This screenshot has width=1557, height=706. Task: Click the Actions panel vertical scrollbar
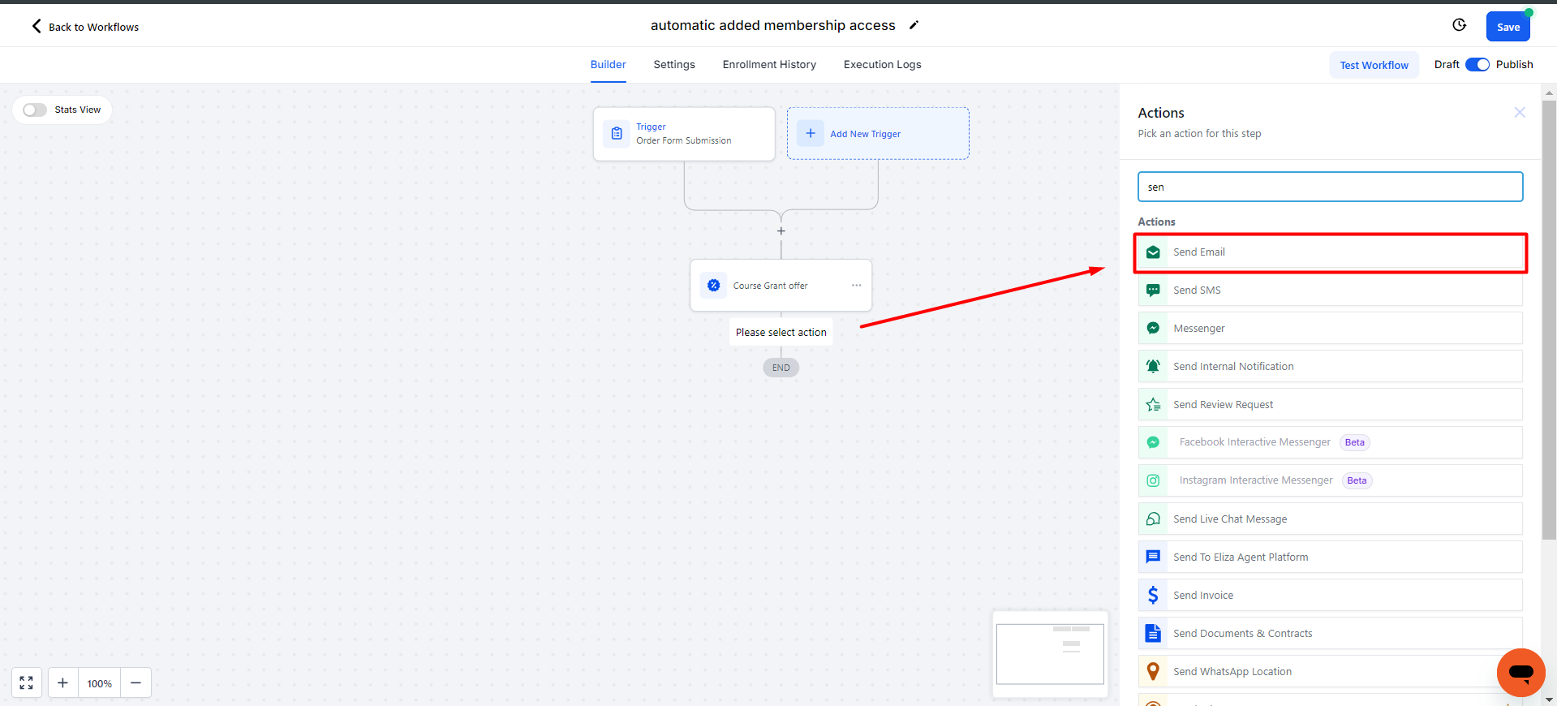(1549, 325)
